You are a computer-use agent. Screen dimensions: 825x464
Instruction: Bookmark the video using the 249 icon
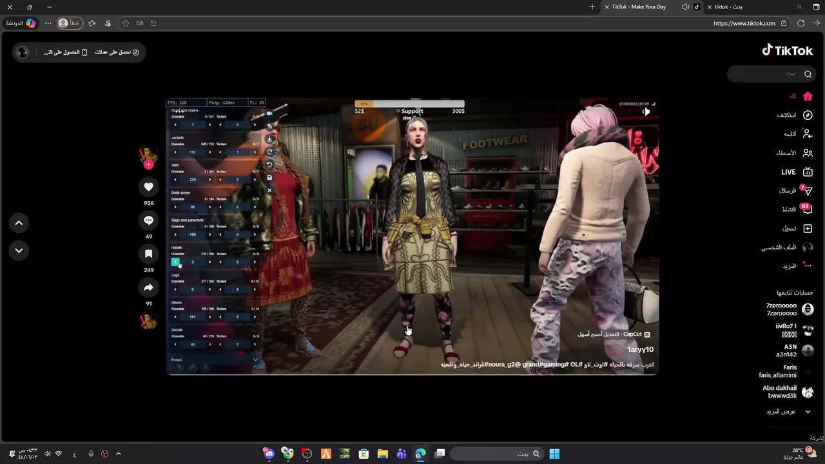[148, 254]
